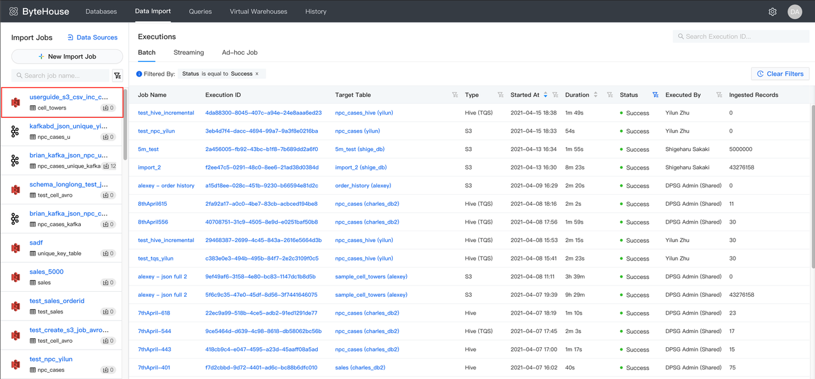Open filter icon beside job name search
Screen dimensions: 815x379
point(117,76)
